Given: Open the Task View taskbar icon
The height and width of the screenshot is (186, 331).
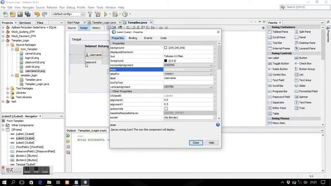Looking at the screenshot, I should coord(22,182).
